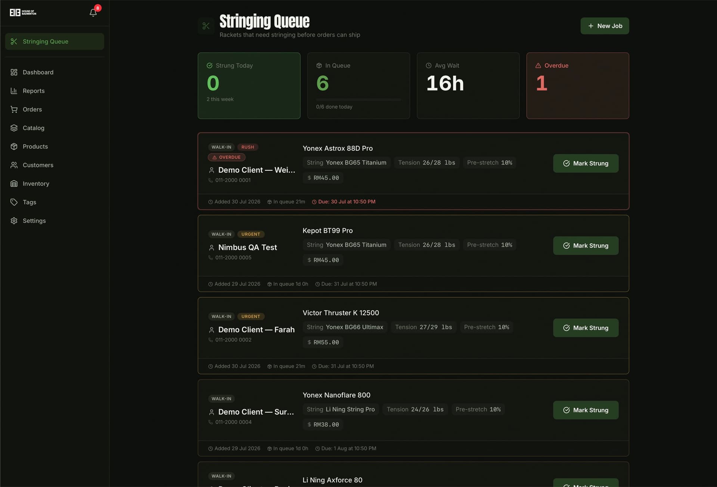The image size is (717, 487).
Task: Click the Strung Today check icon
Action: pos(209,65)
